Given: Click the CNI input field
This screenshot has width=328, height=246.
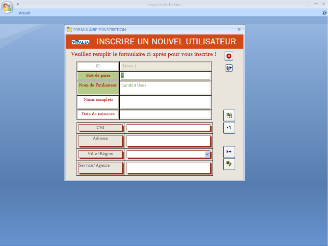Looking at the screenshot, I should (x=168, y=128).
